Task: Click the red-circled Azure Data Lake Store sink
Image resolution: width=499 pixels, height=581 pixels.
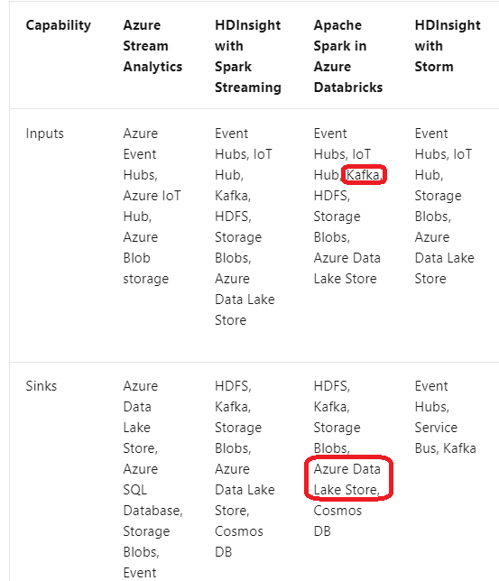Action: pyautogui.click(x=347, y=479)
